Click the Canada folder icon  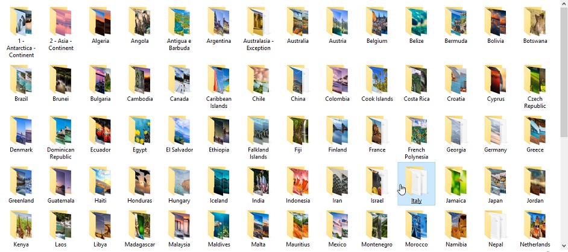pos(179,80)
